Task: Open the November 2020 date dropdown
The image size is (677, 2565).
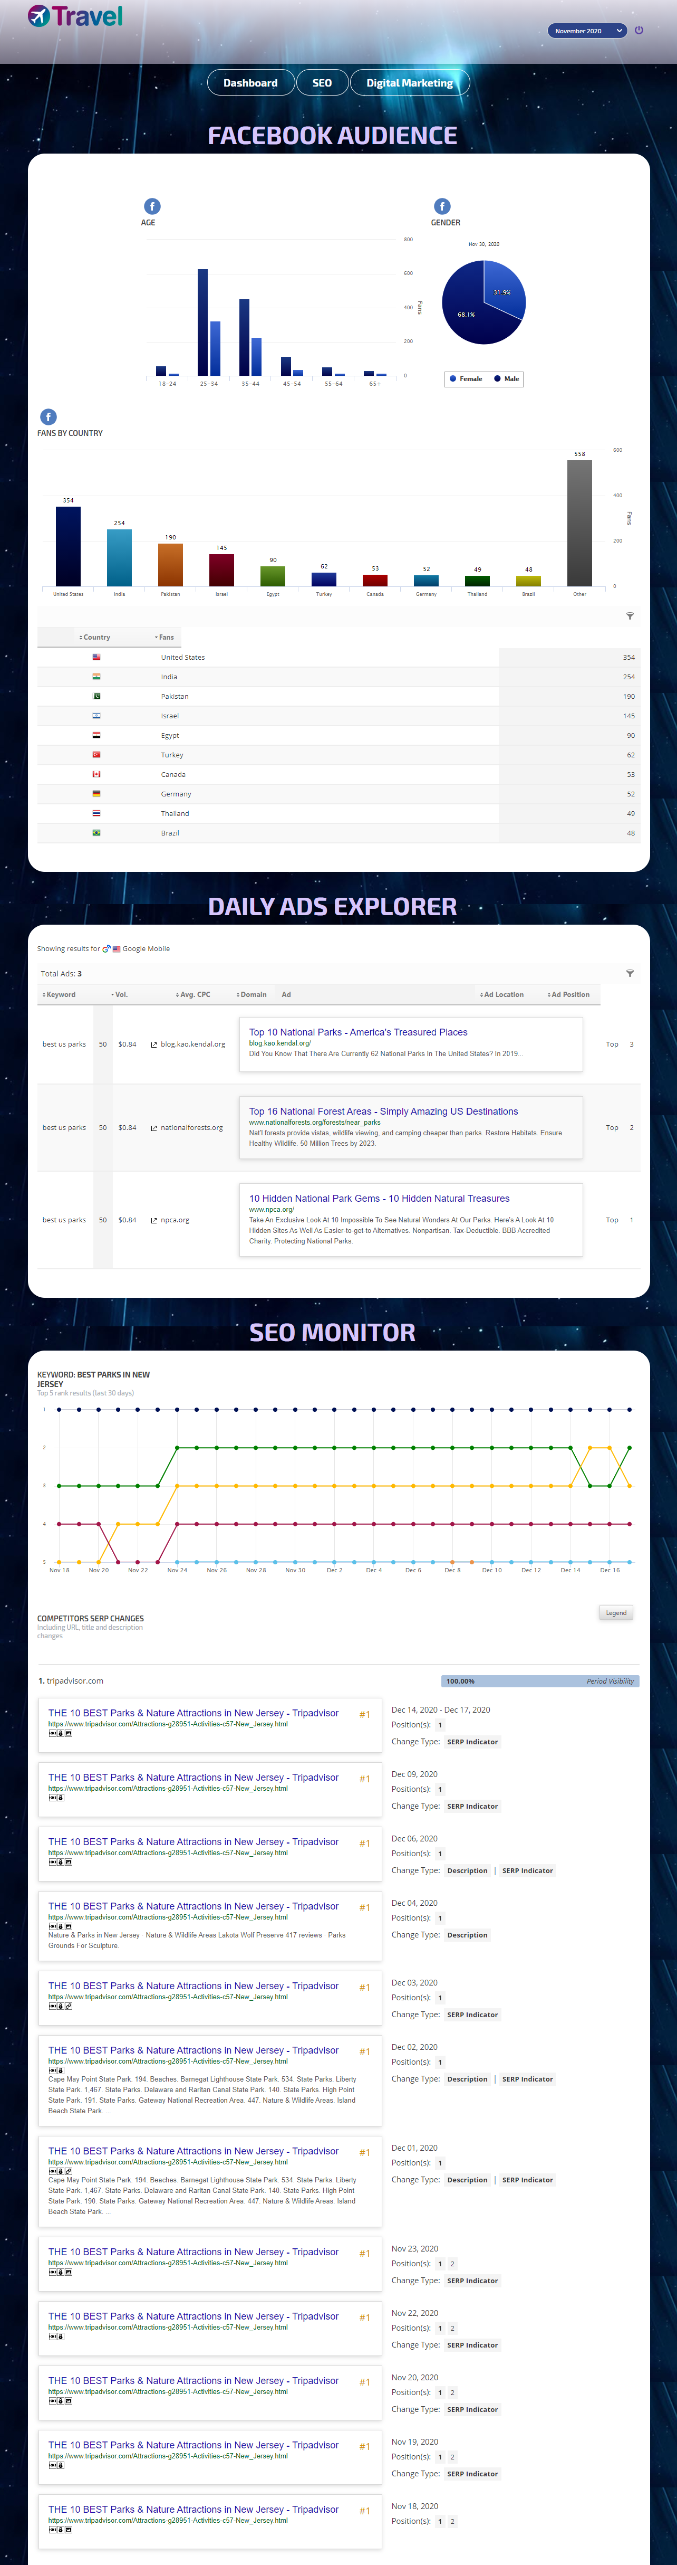Action: click(586, 31)
